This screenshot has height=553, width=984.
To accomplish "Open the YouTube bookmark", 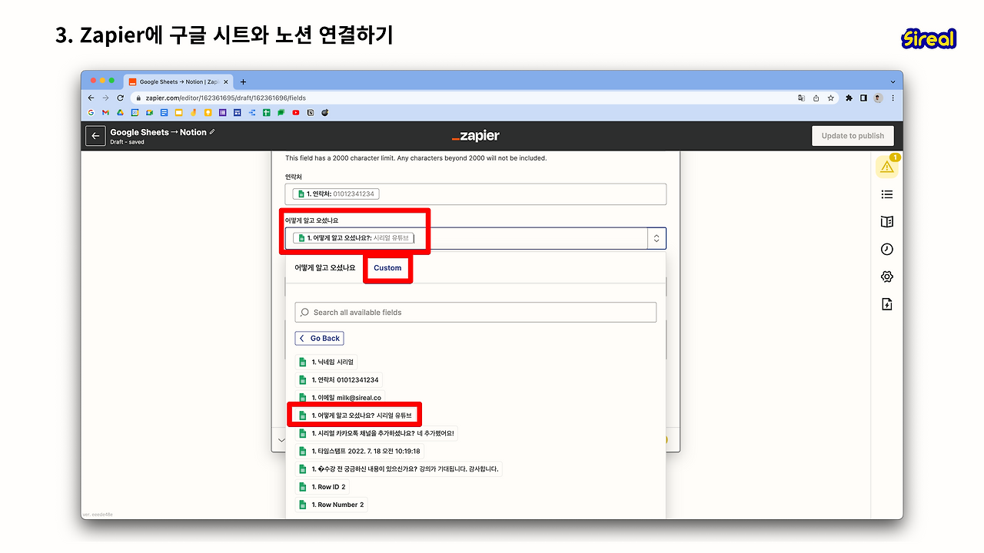I will (296, 113).
